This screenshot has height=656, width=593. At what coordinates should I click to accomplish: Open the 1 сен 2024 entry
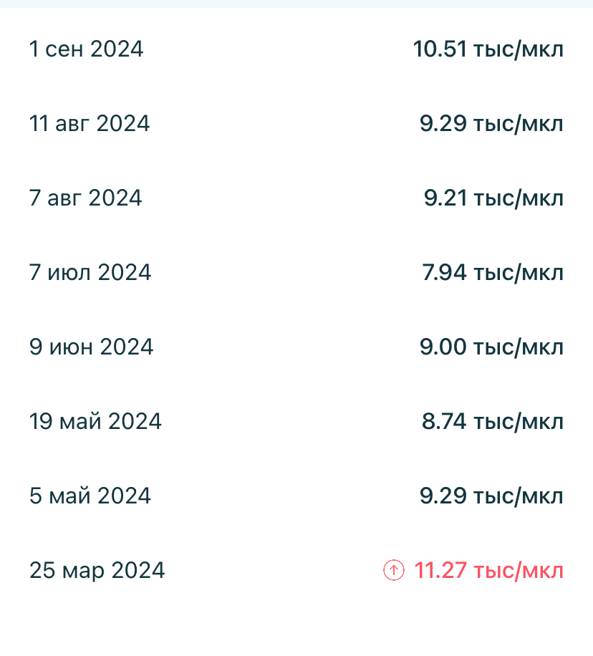pyautogui.click(x=86, y=49)
